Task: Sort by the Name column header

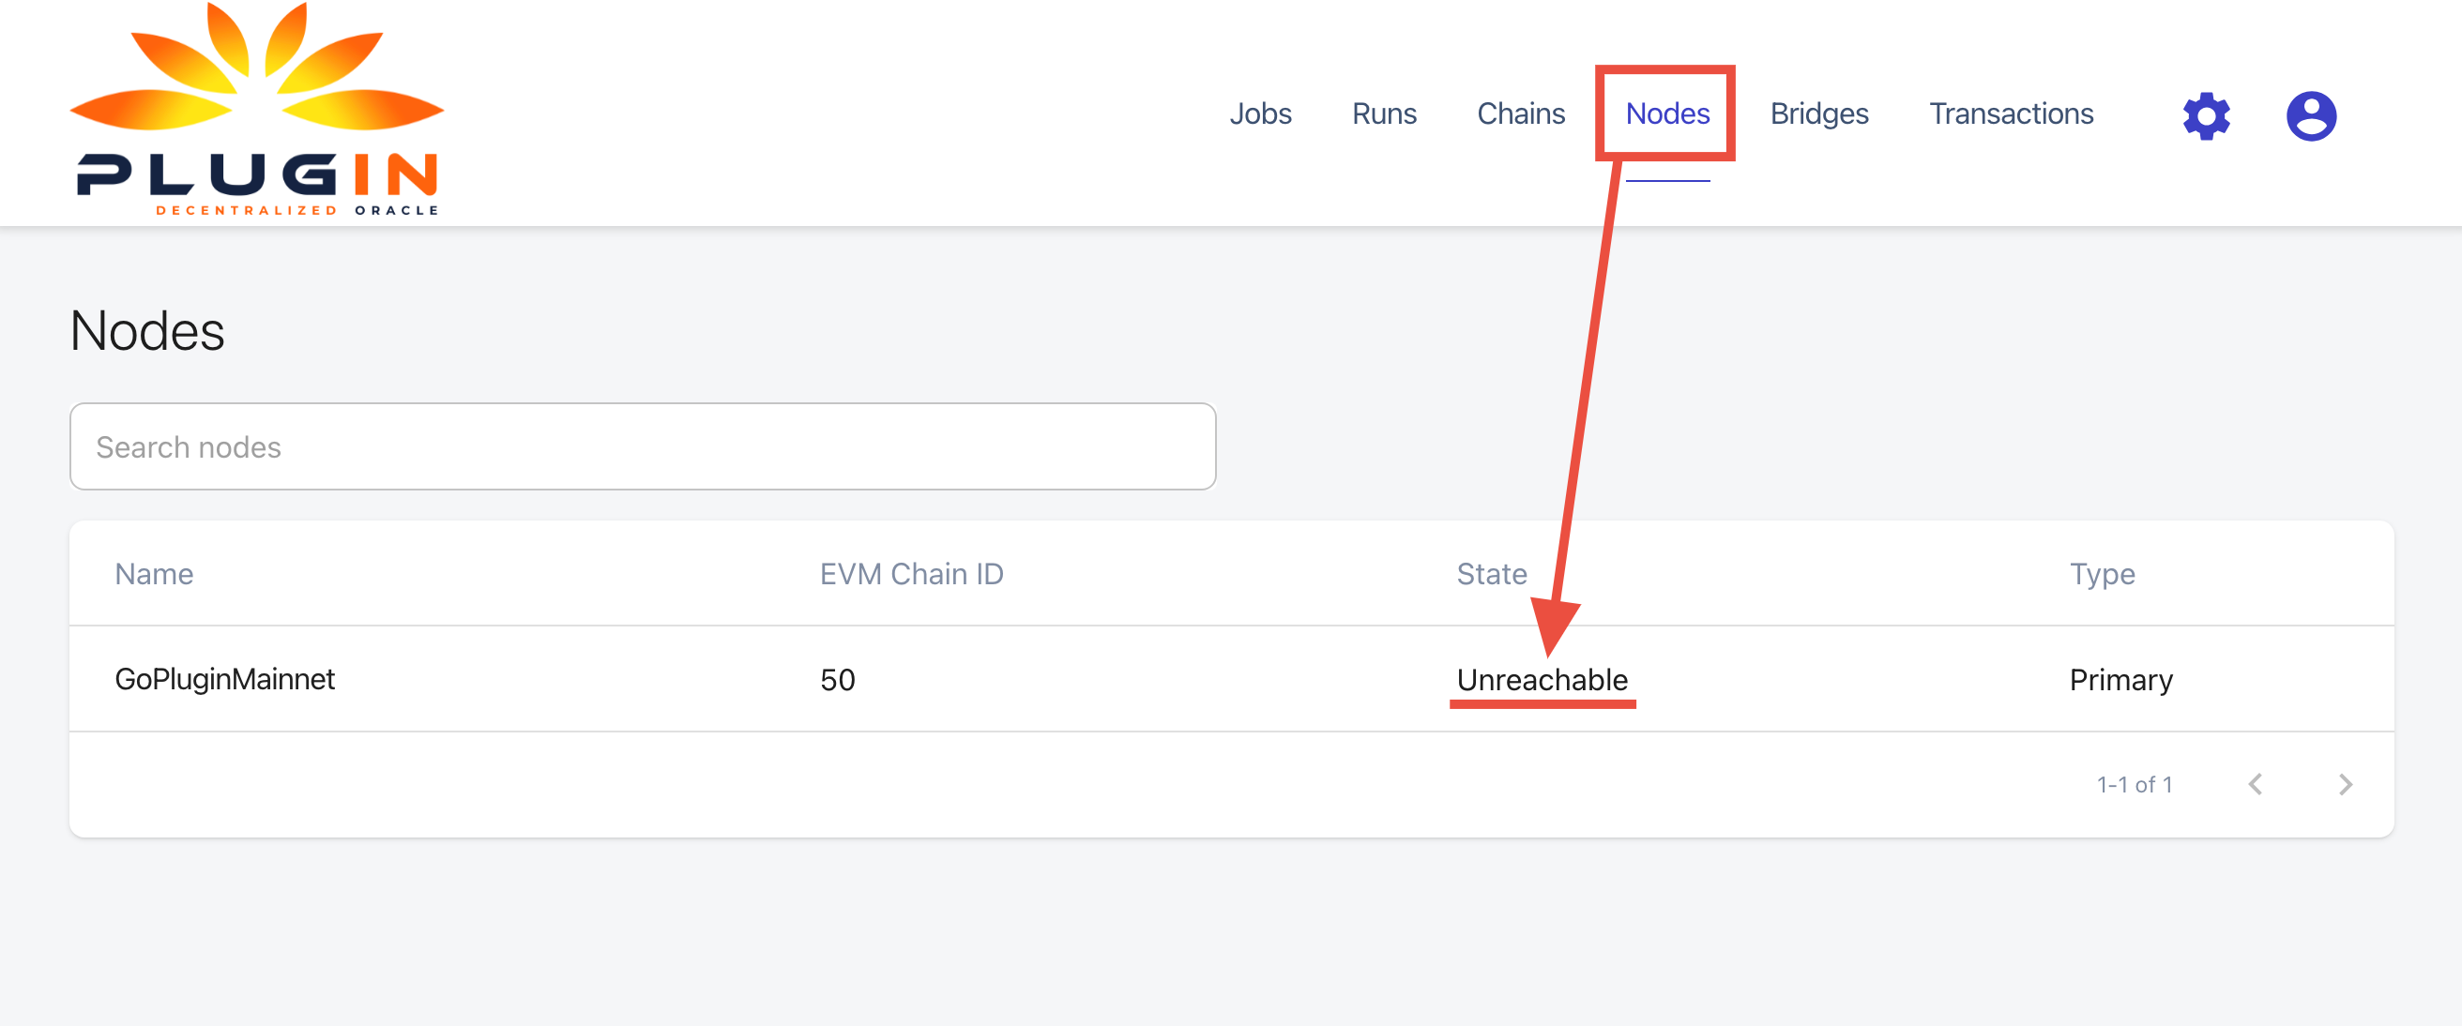Action: coord(154,573)
